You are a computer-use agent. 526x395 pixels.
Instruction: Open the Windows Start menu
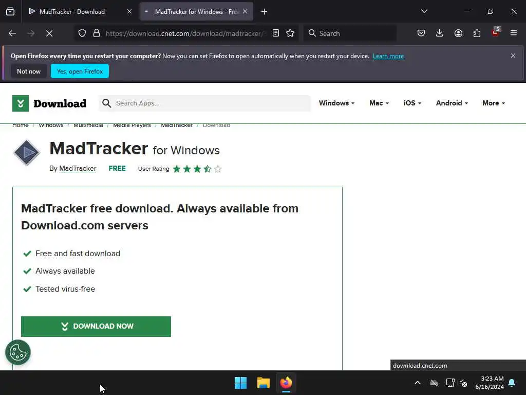[x=240, y=383]
